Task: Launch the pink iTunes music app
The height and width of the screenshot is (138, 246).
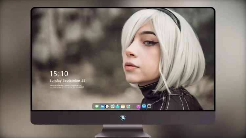Action: (138, 106)
